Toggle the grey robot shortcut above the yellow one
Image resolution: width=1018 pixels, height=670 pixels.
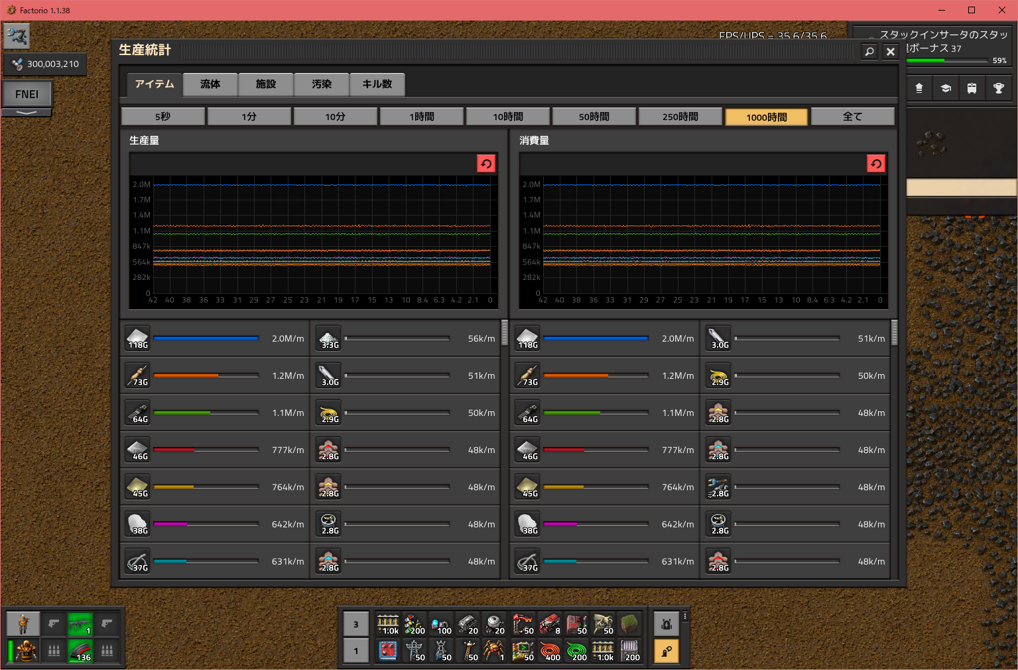667,624
